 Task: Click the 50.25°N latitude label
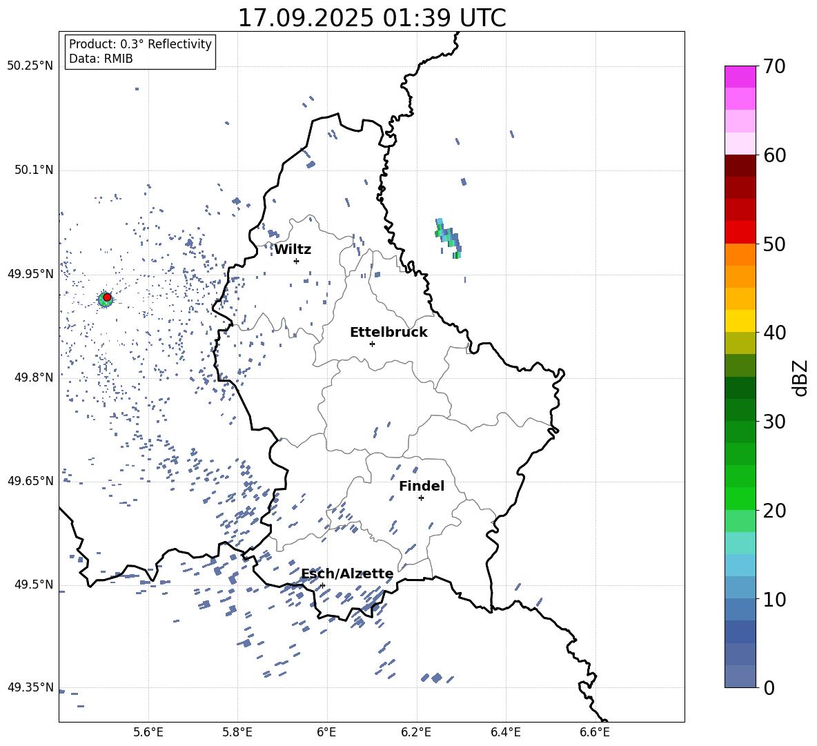click(30, 66)
